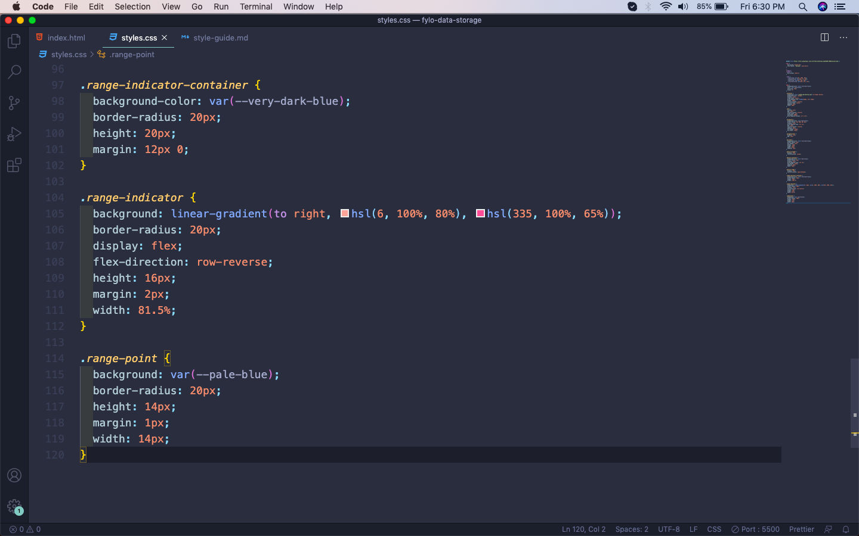This screenshot has width=859, height=536.
Task: Click Port : 5500 live server item
Action: click(755, 529)
